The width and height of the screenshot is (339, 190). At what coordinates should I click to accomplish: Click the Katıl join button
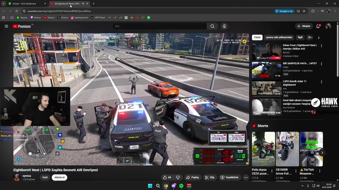pos(45,177)
